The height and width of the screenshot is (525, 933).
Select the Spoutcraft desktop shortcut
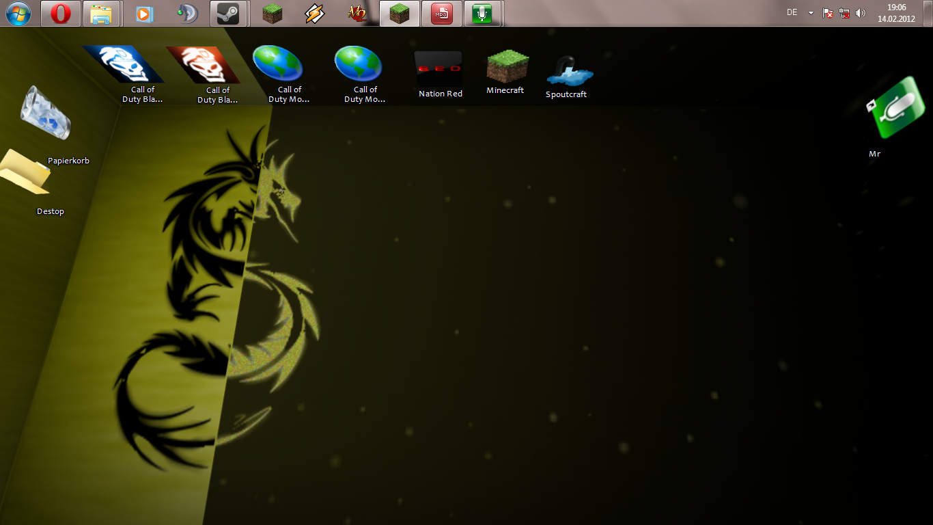(566, 77)
